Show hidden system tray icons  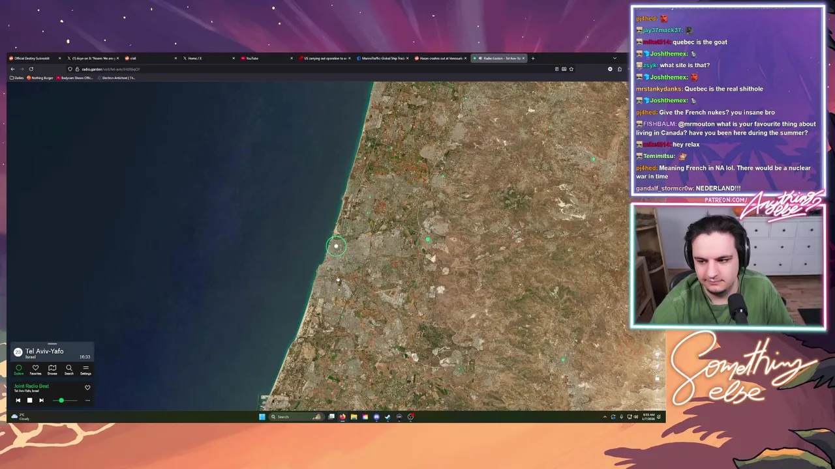[x=605, y=417]
